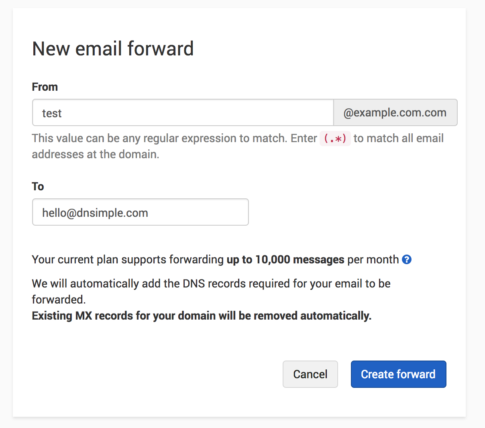Click the word "forwarded." in the DNS note

pos(59,300)
